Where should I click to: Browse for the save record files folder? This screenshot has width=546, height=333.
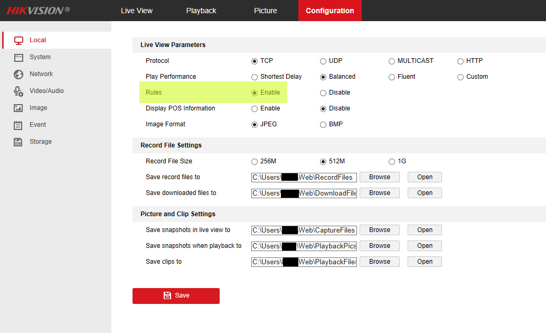pyautogui.click(x=379, y=177)
